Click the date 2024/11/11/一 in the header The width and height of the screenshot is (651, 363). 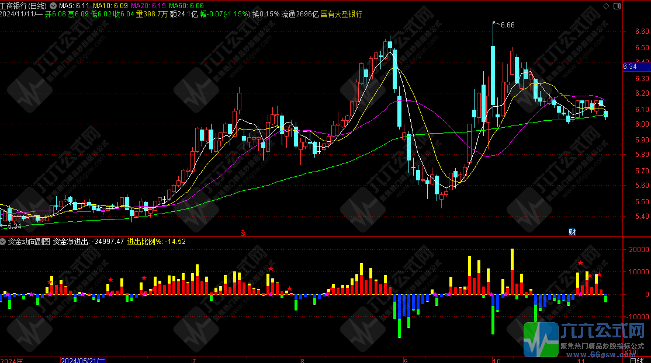21,14
